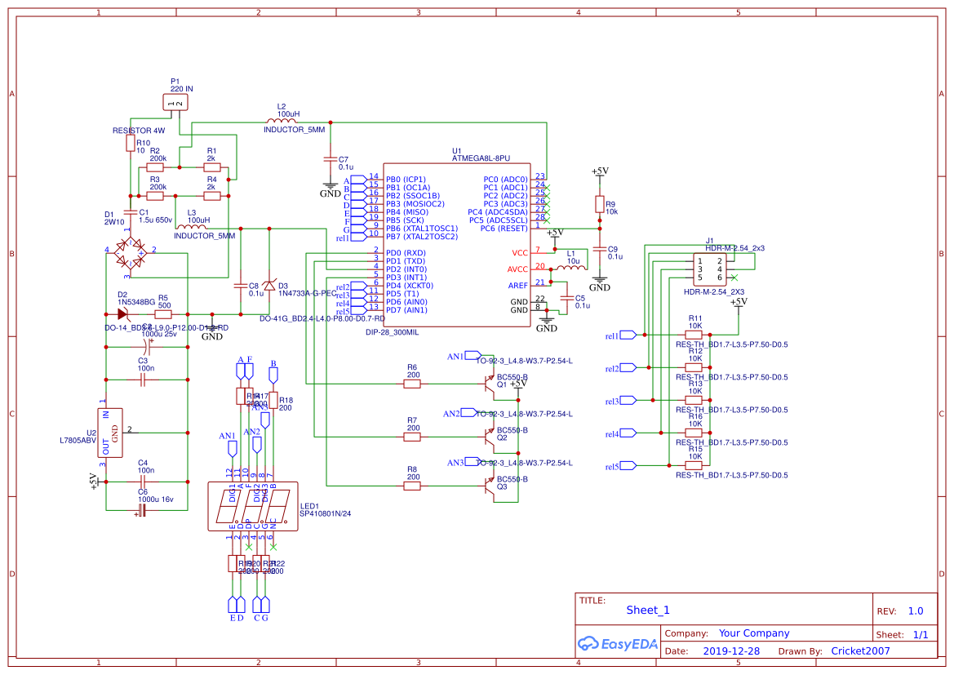
Task: Click the Your Company text
Action: click(754, 633)
